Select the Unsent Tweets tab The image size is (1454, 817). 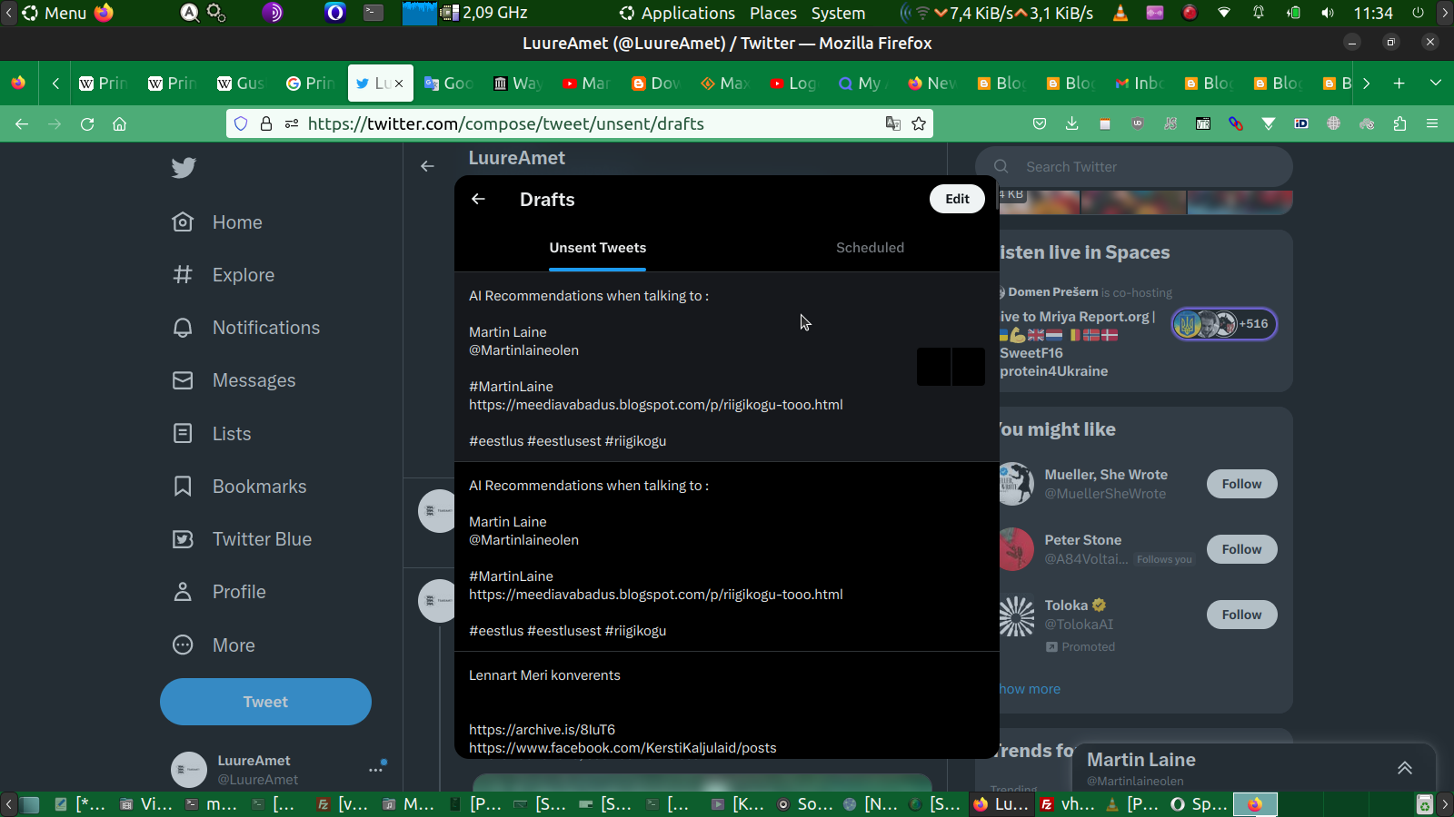tap(597, 248)
